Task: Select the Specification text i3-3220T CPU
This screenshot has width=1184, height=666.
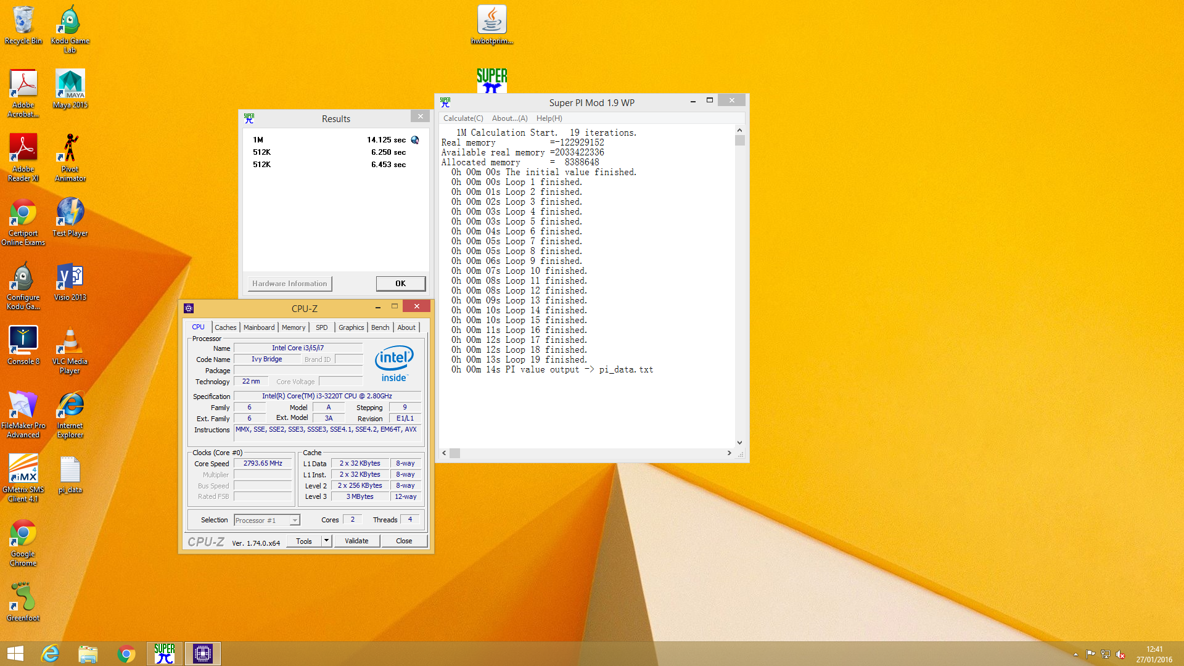Action: 327,396
